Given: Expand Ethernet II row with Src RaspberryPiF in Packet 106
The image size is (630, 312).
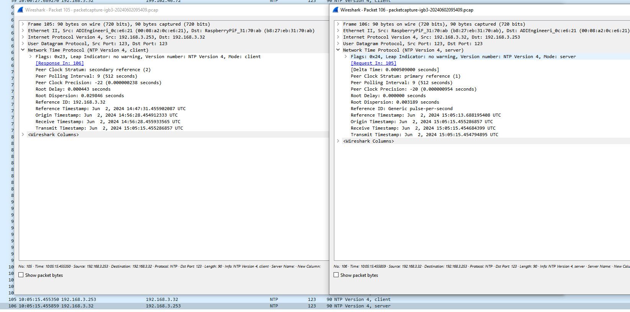Looking at the screenshot, I should click(x=338, y=31).
